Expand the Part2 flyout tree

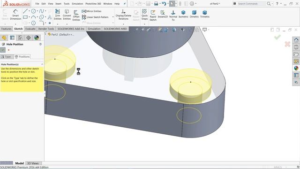[46, 34]
